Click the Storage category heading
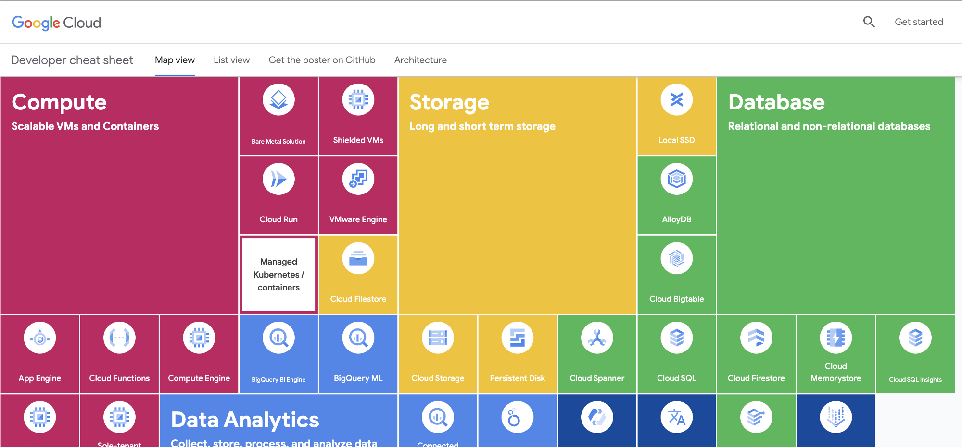 (449, 102)
